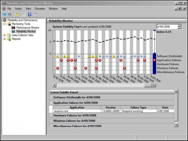Sort by the Version column header

111,107
